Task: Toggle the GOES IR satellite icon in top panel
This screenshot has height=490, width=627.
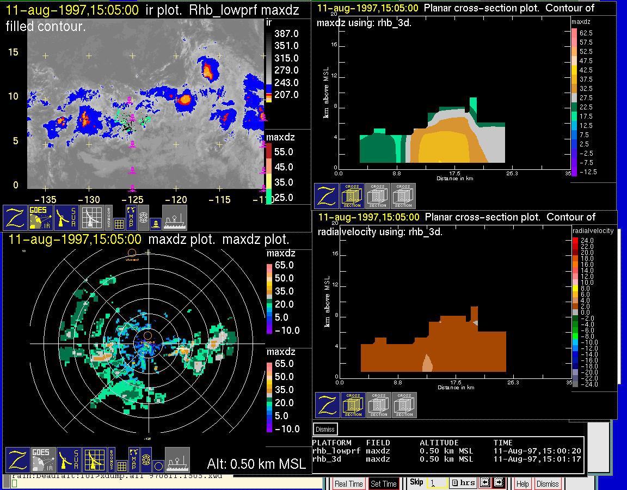Action: (x=41, y=218)
